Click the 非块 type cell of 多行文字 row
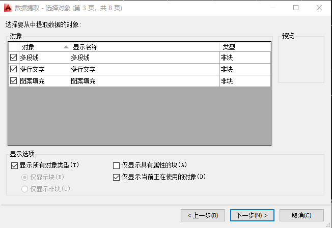Image resolution: width=332 pixels, height=228 pixels. pyautogui.click(x=245, y=69)
